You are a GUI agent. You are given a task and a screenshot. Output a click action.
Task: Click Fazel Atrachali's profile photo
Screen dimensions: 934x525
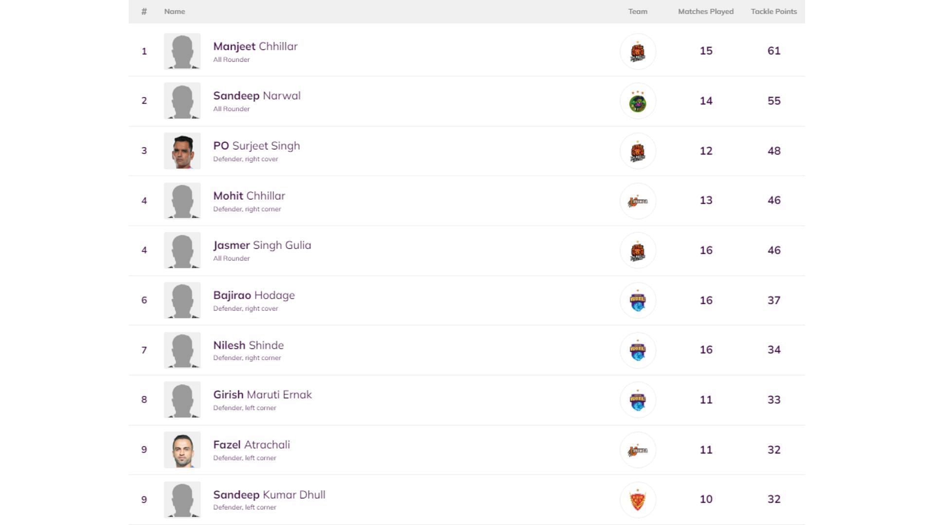[x=182, y=450]
